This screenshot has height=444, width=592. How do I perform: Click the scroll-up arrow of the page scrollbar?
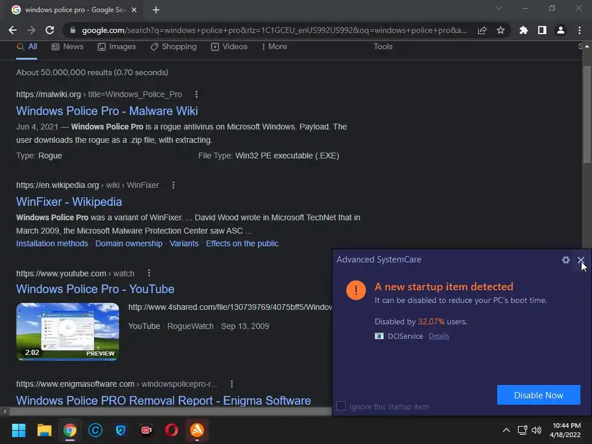point(587,46)
